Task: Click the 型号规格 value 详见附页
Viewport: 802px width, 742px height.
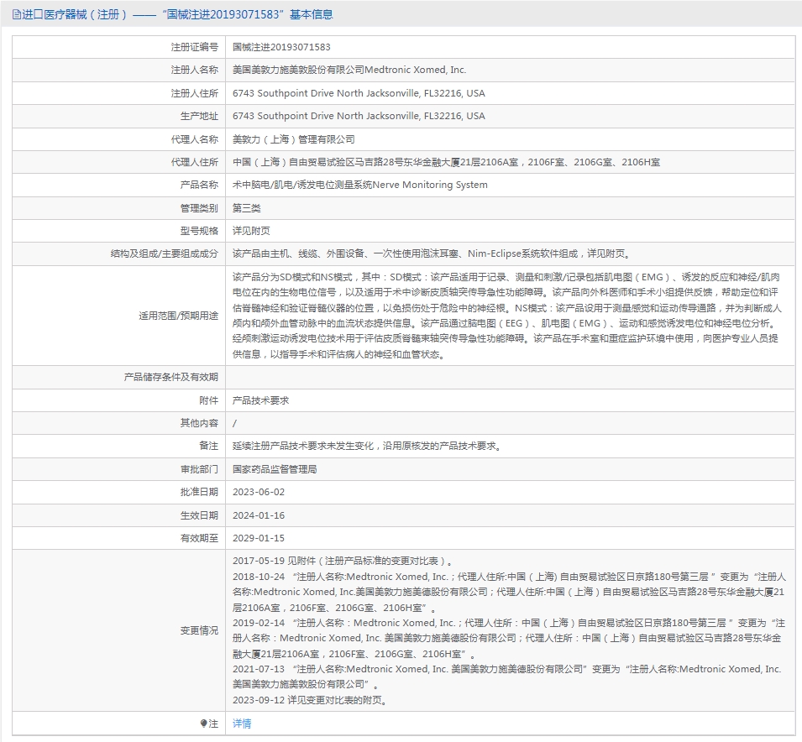Action: pos(251,231)
